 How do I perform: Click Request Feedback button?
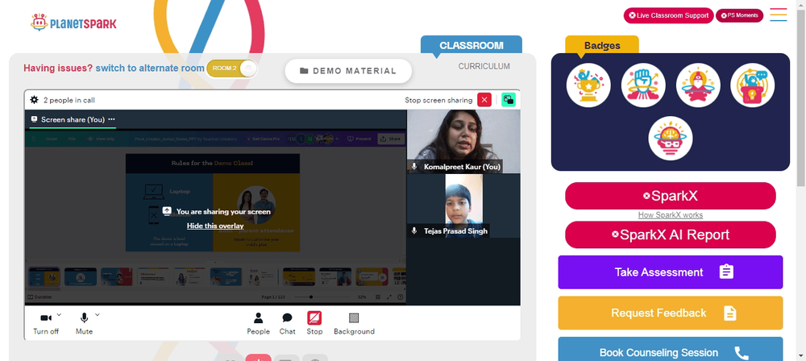[x=671, y=313]
